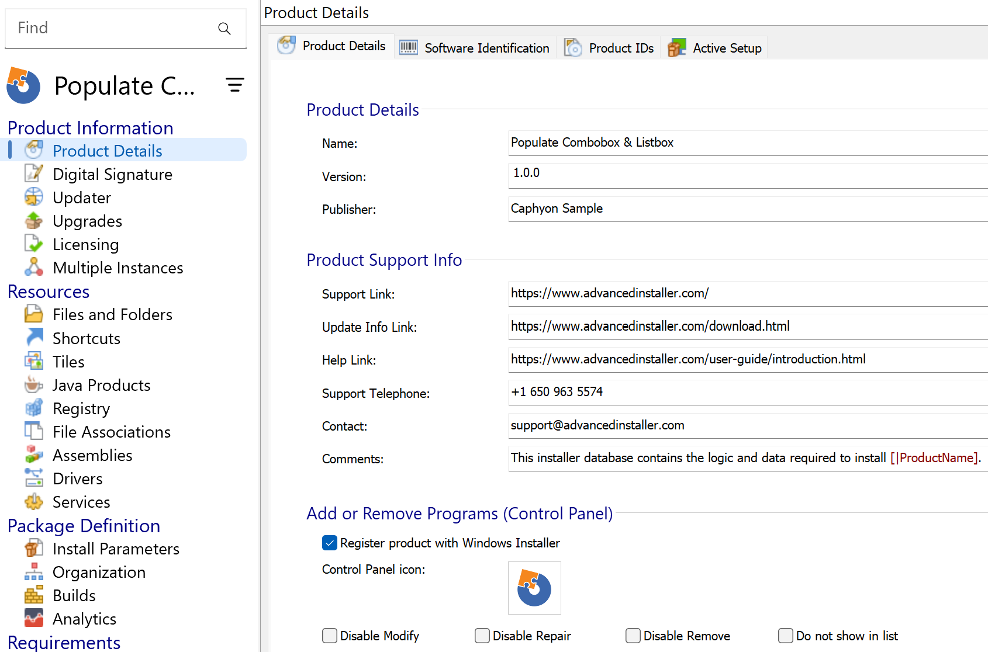Screen dimensions: 988x652
Task: Select Shortcuts in the sidebar
Action: click(87, 338)
